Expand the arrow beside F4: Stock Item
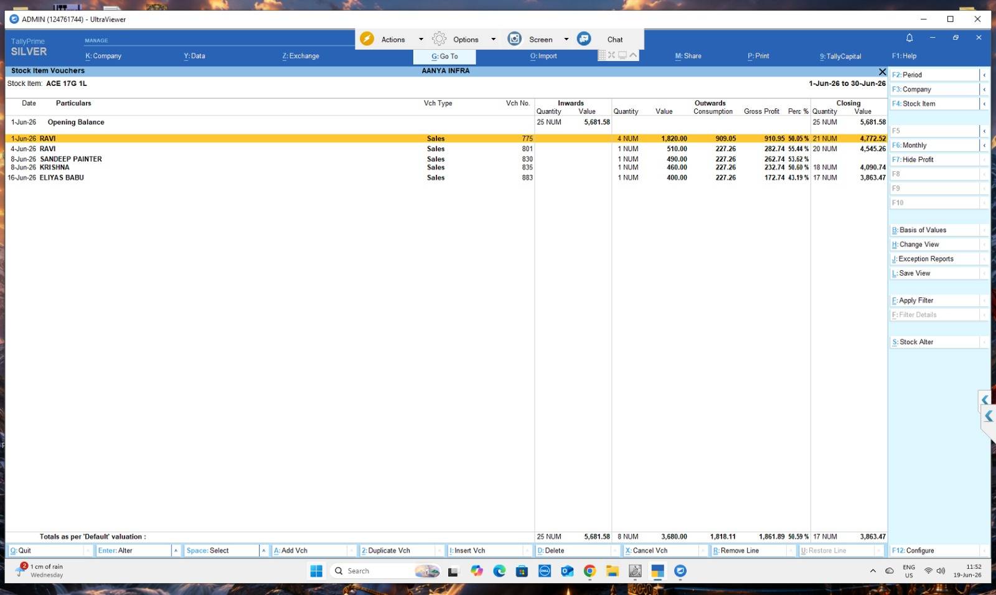Screen dimensions: 996x595 [x=984, y=104]
